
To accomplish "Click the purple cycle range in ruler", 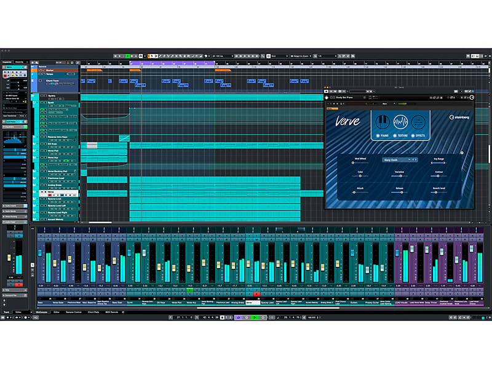I will [x=172, y=63].
